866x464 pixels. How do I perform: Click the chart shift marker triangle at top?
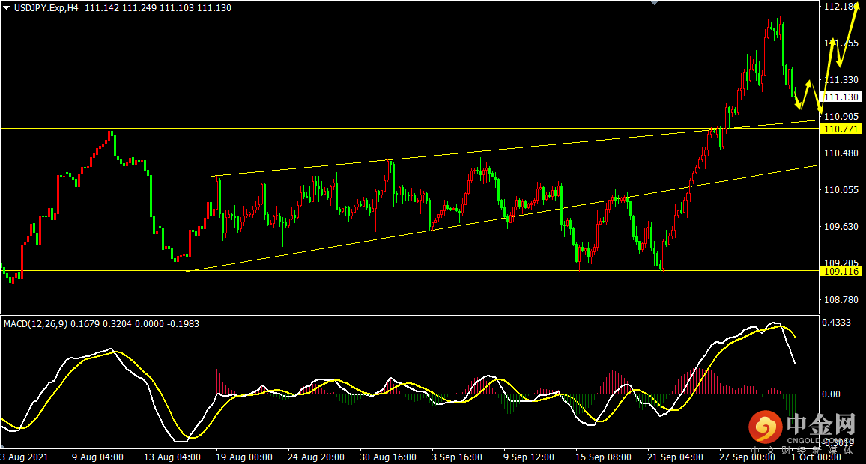point(655,3)
